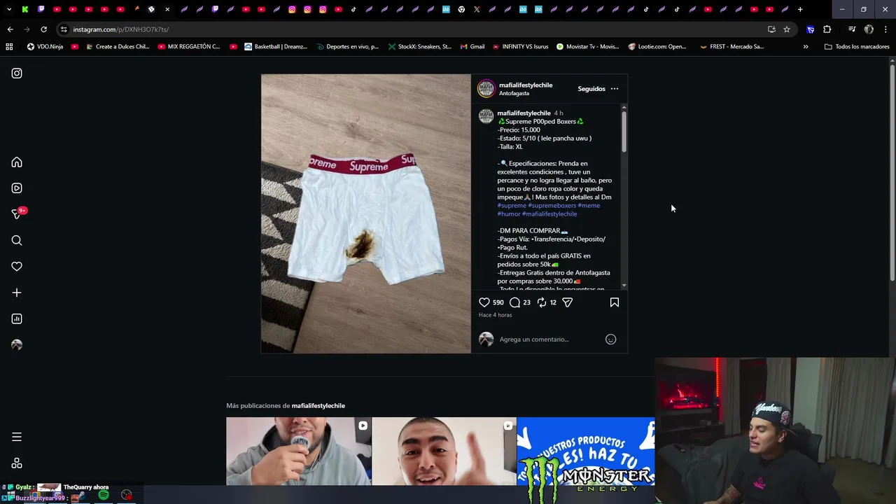Click the address bar URL

click(x=120, y=29)
